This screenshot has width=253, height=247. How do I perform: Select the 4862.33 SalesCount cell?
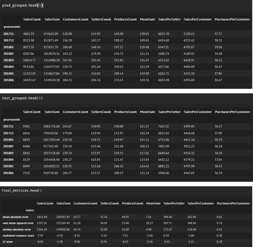pyautogui.click(x=28, y=34)
